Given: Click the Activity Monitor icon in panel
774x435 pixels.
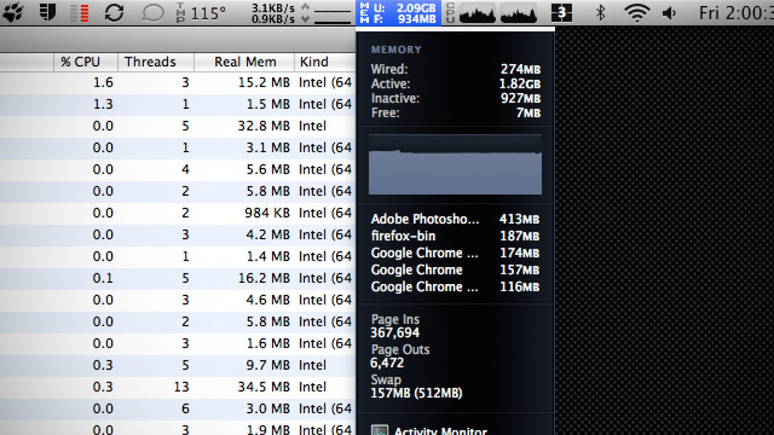Looking at the screenshot, I should pos(379,430).
